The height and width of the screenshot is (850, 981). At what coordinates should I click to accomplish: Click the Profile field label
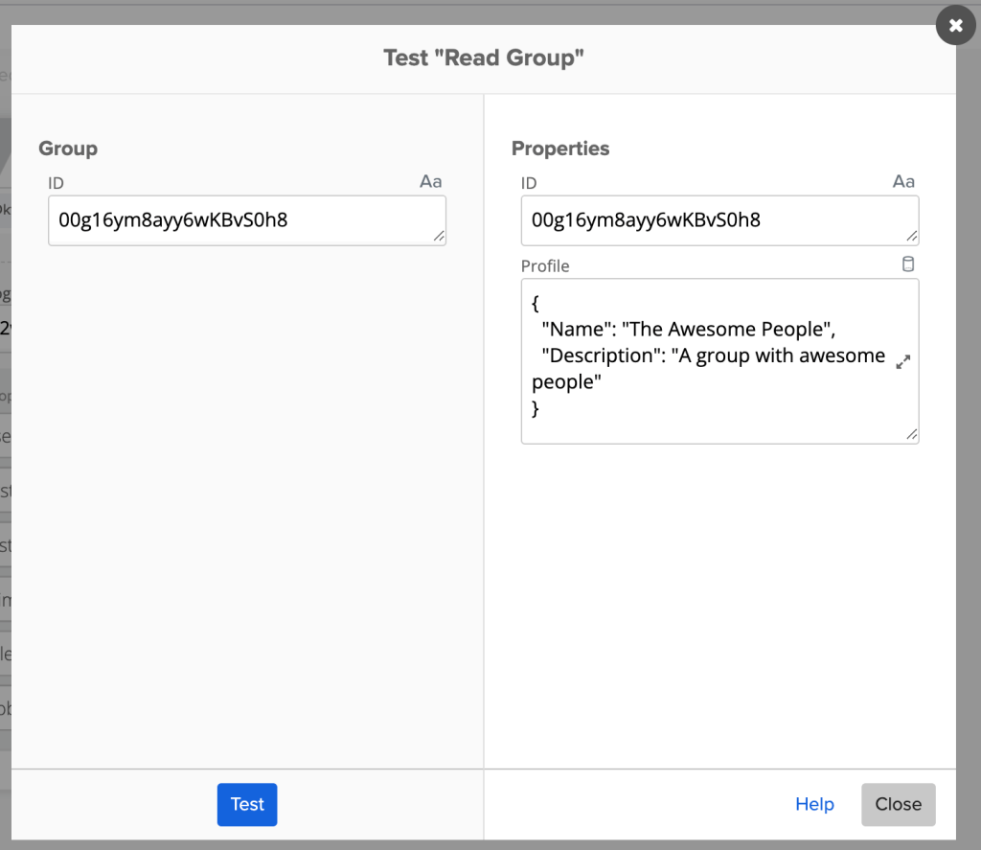pos(545,265)
